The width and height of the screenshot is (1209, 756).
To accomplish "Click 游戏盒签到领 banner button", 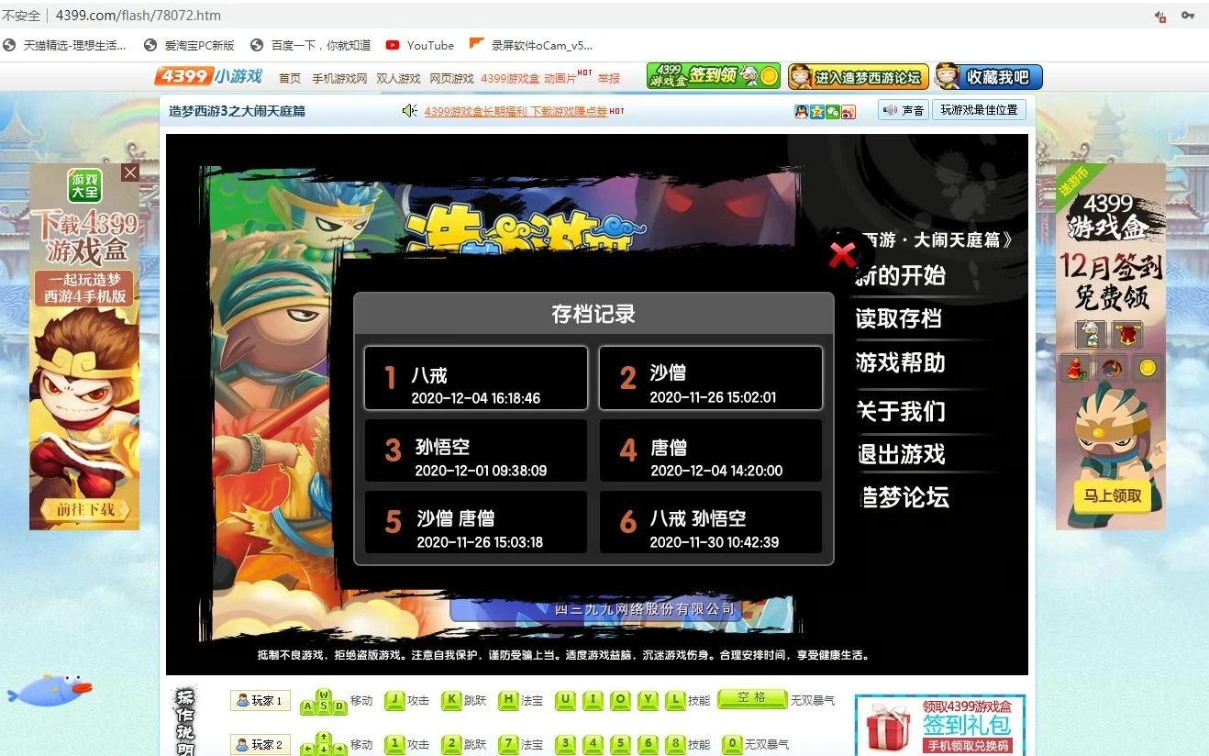I will click(x=714, y=76).
